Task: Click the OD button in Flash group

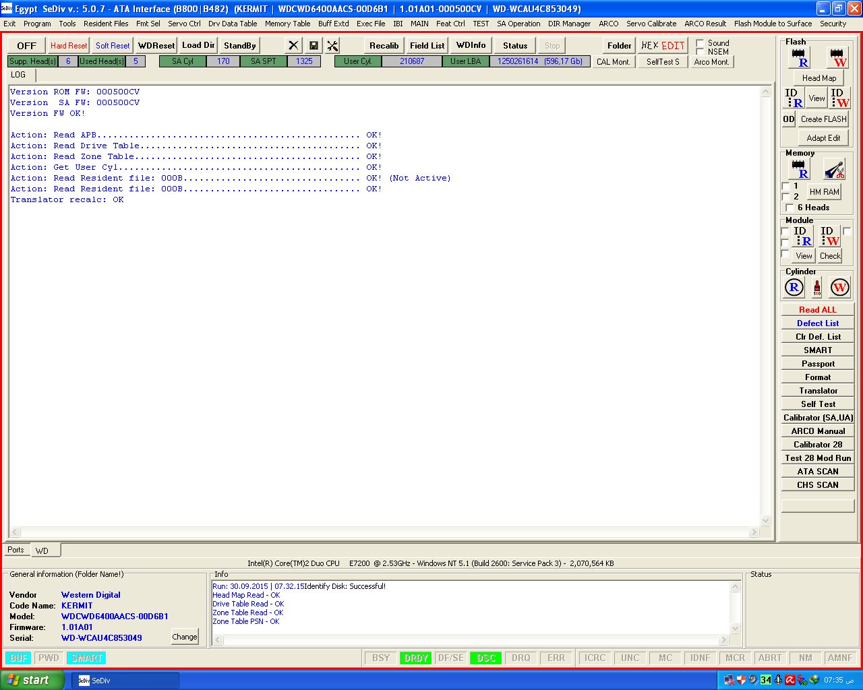Action: (x=789, y=119)
